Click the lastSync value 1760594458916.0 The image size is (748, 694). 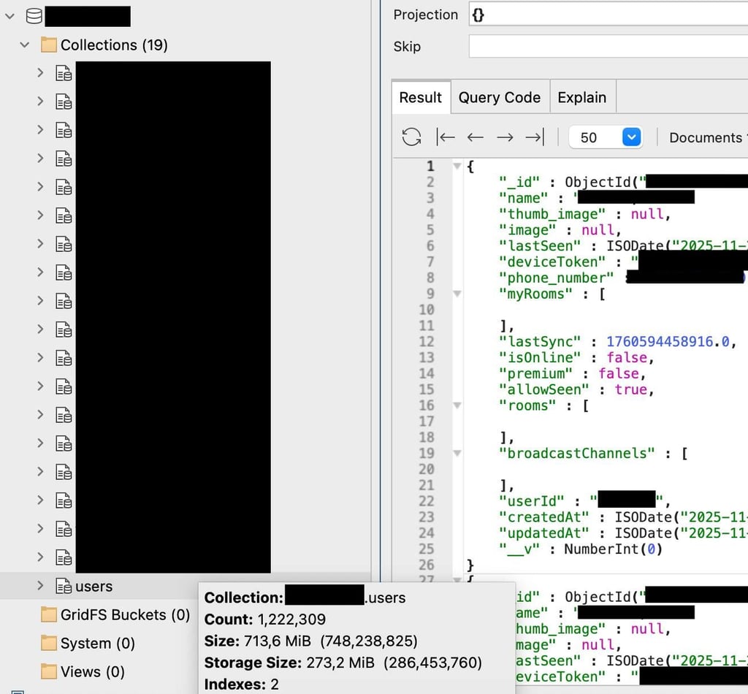tap(668, 341)
